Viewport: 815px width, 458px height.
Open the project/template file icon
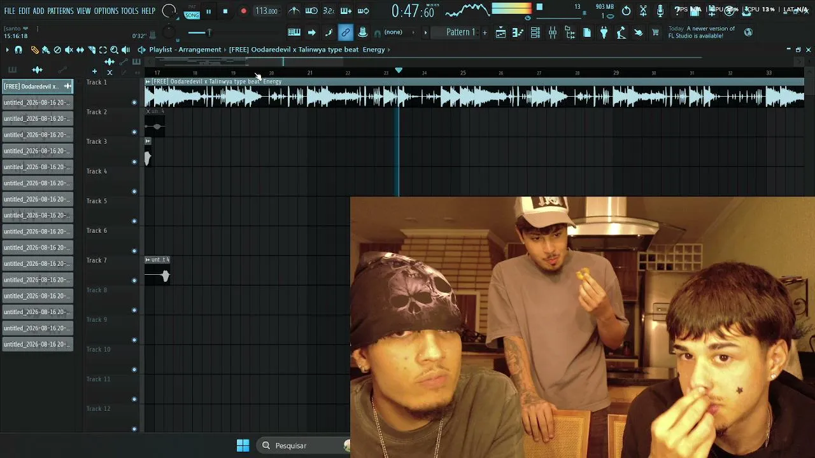[587, 32]
